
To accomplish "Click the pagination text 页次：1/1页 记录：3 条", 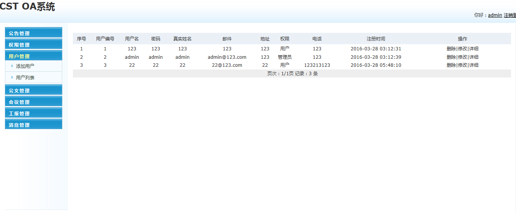I will [292, 74].
